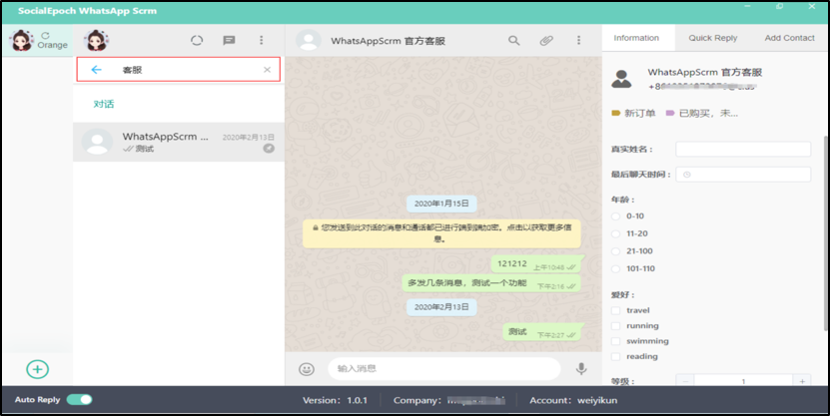Click the Account: weiyikun status text
This screenshot has width=830, height=416.
(x=573, y=400)
